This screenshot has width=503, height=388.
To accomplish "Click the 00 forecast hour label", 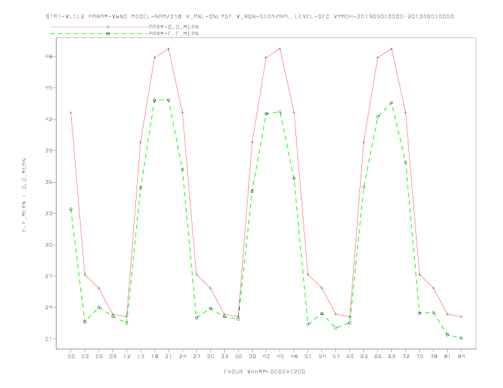I will 71,356.
